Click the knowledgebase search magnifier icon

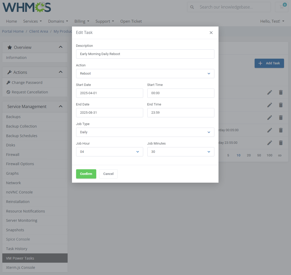click(x=192, y=7)
